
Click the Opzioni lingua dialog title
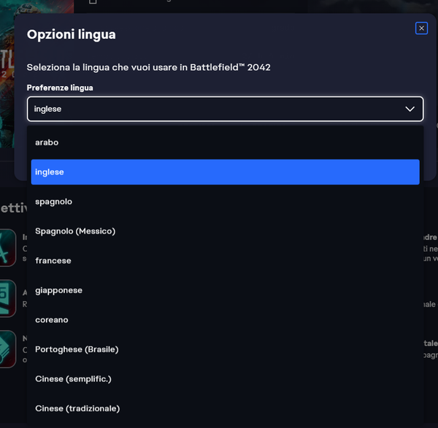[71, 34]
